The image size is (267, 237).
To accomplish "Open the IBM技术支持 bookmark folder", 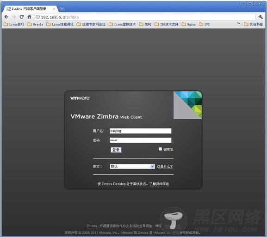I will click(x=167, y=24).
